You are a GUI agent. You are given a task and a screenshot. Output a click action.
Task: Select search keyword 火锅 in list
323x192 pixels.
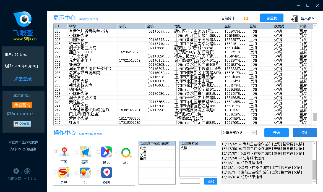click(184, 148)
